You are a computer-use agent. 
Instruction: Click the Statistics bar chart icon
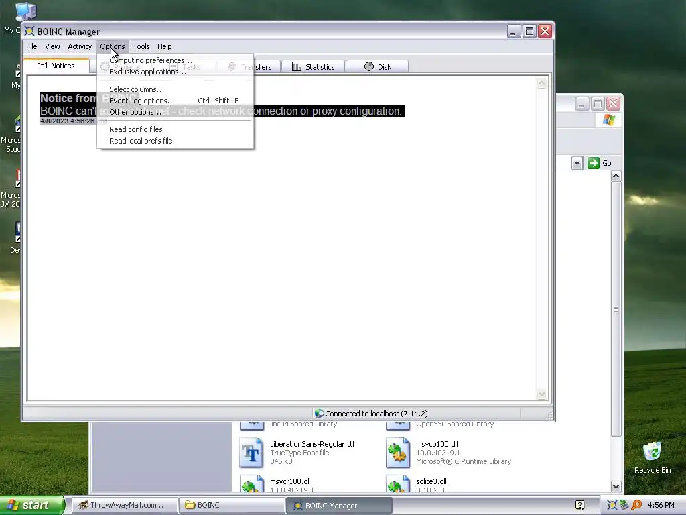[x=296, y=67]
